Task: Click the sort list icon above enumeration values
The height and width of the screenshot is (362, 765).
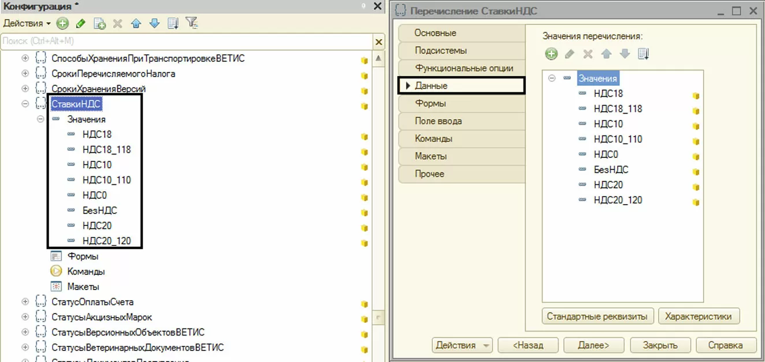Action: [644, 54]
